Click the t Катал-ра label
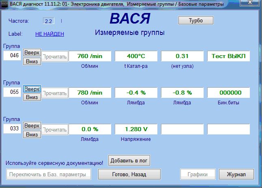The height and width of the screenshot is (188, 262). [x=136, y=66]
